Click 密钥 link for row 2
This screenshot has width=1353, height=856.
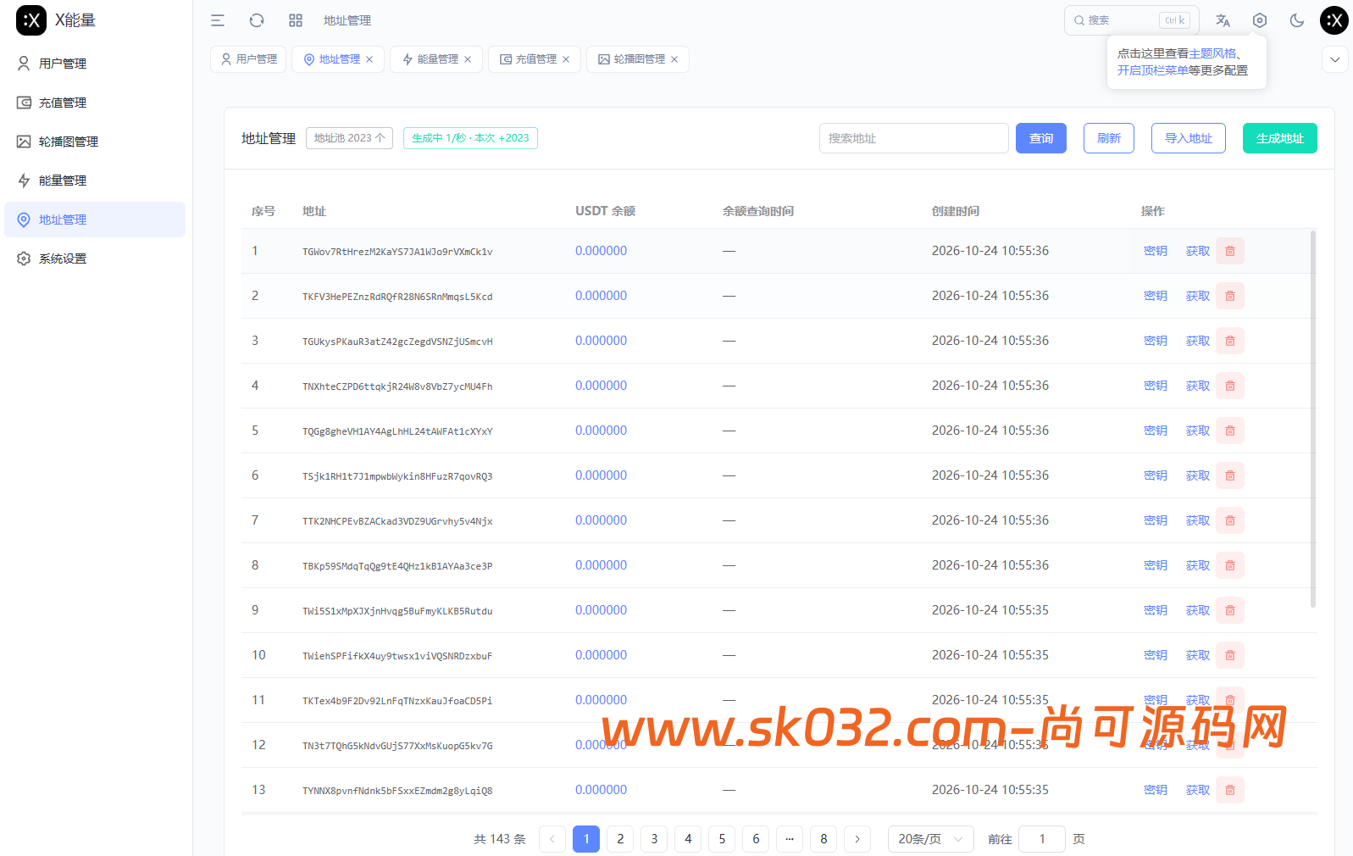tap(1156, 296)
